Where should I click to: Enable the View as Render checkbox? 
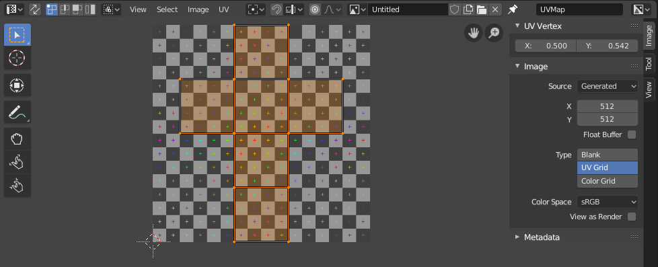point(632,217)
